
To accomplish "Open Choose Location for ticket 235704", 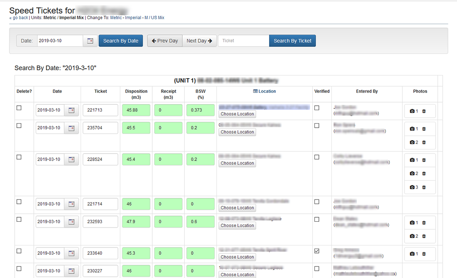I will 237,132.
